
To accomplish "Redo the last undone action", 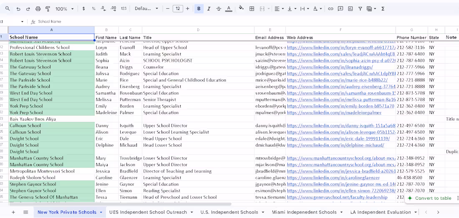I will [28, 9].
